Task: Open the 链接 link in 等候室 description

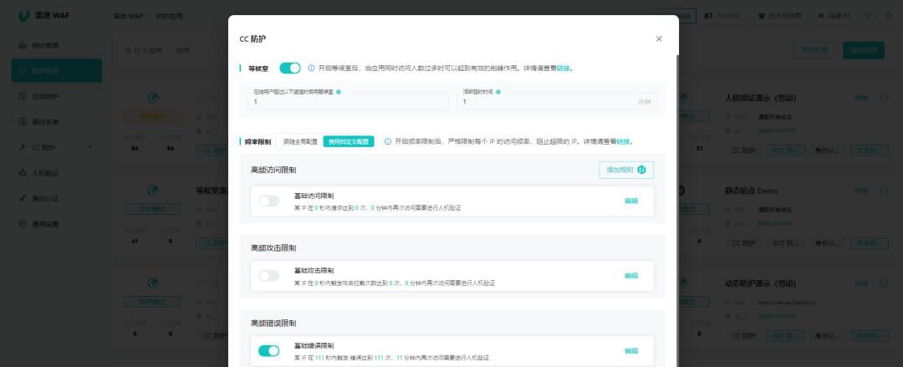Action: (563, 68)
